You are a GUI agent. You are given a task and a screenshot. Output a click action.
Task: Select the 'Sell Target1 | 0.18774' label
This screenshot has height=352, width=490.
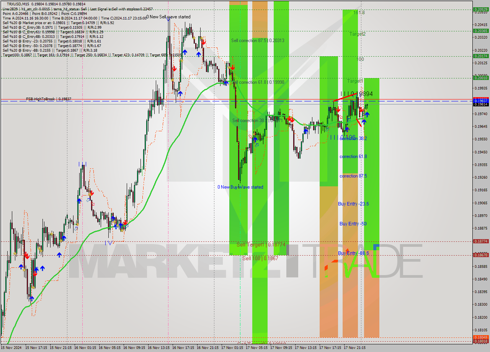coord(261,244)
